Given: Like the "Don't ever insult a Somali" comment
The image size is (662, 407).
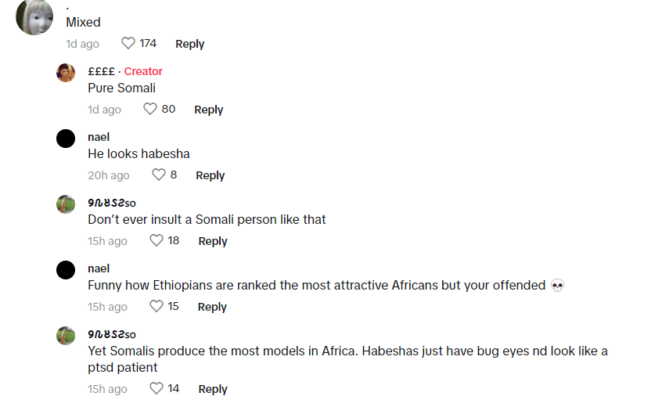Looking at the screenshot, I should coord(157,240).
